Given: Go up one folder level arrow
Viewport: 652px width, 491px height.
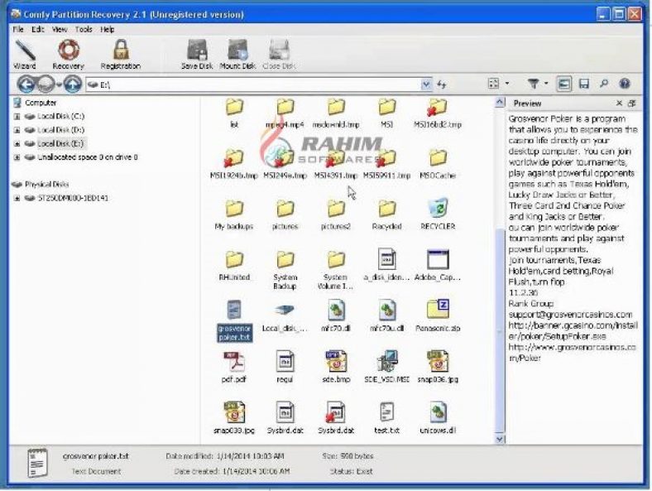Looking at the screenshot, I should coord(72,84).
